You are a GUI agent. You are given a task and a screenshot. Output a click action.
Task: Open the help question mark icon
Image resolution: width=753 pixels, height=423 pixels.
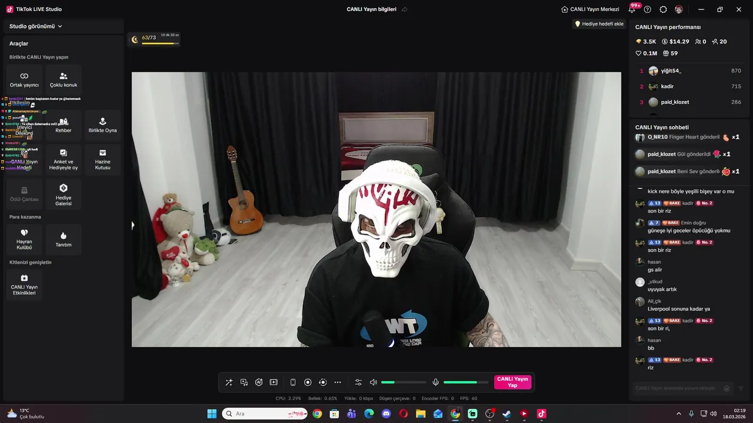point(648,9)
